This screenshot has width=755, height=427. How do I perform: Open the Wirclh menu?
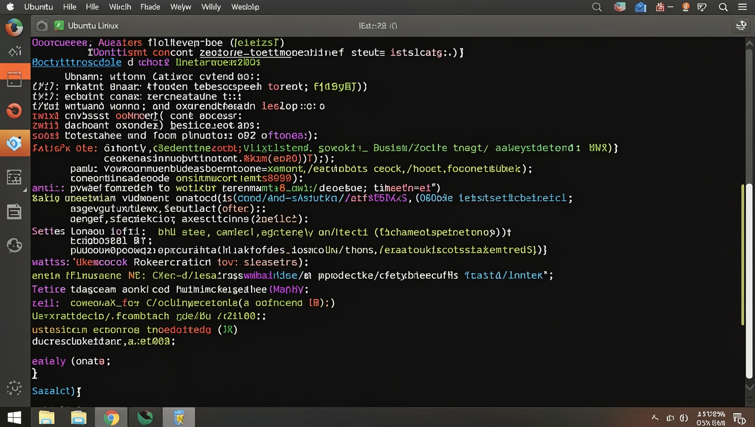[x=120, y=7]
